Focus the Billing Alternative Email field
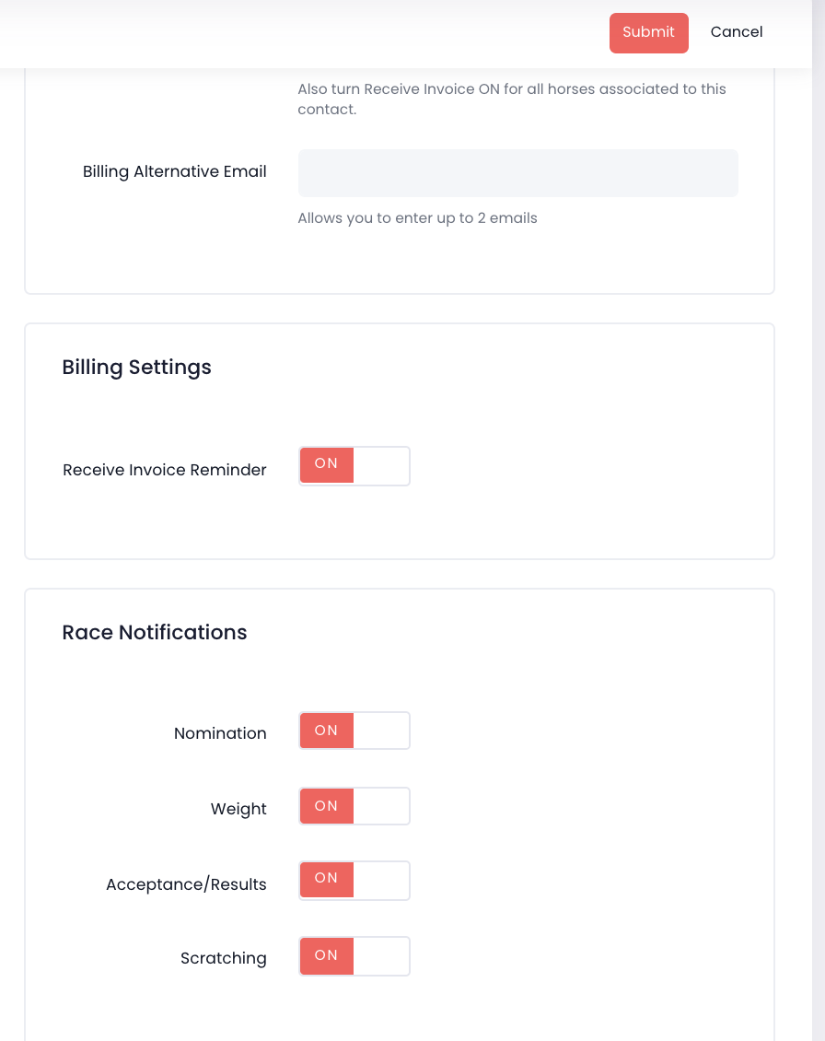Viewport: 825px width, 1041px height. [x=517, y=173]
